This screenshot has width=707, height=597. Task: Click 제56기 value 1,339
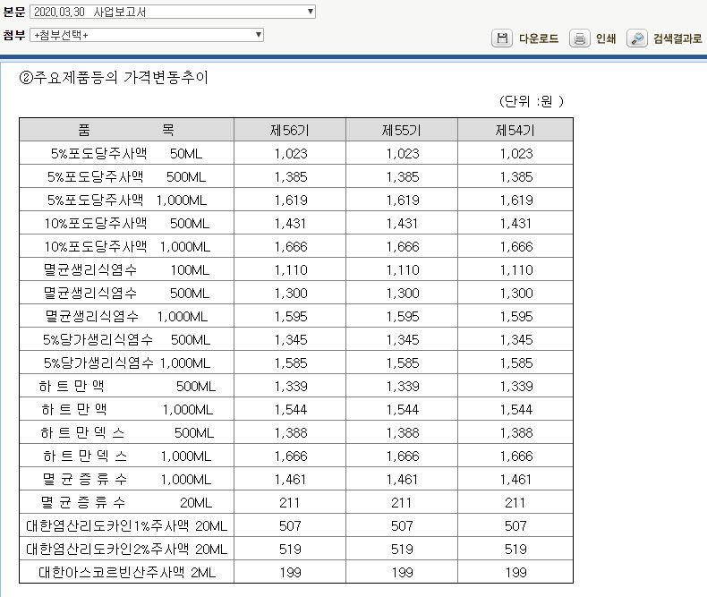point(291,387)
